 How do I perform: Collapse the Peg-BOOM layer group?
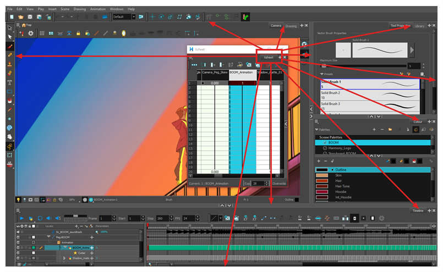pos(49,237)
